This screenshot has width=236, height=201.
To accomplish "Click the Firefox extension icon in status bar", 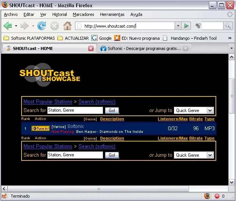I will [207, 196].
